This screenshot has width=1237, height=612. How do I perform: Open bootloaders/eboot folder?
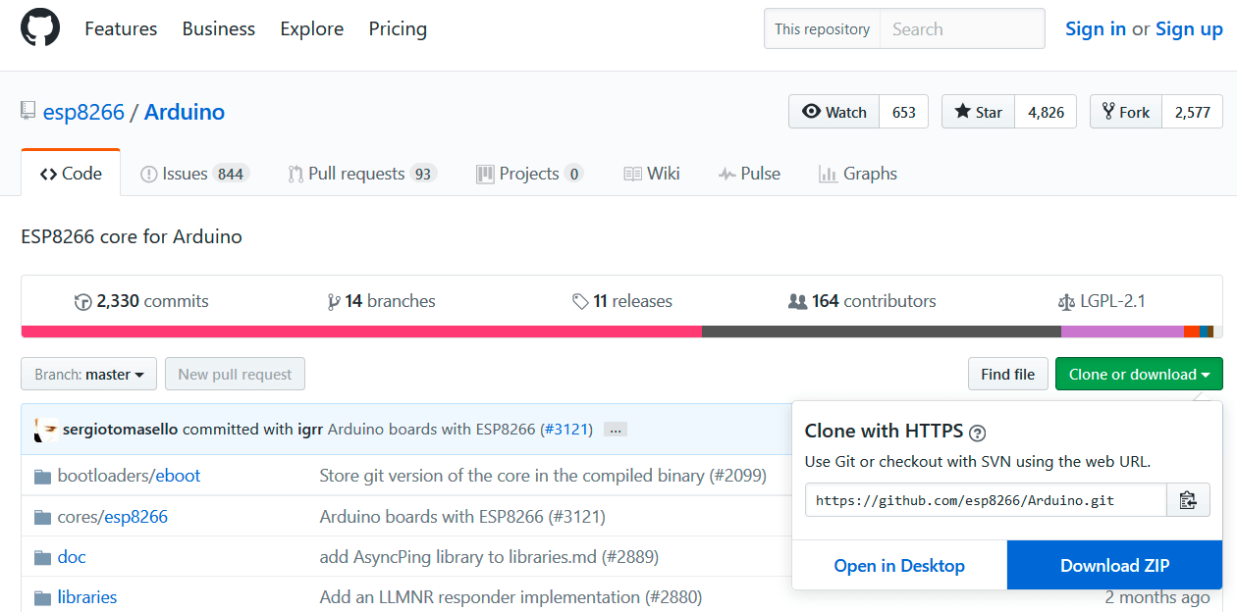pyautogui.click(x=129, y=476)
